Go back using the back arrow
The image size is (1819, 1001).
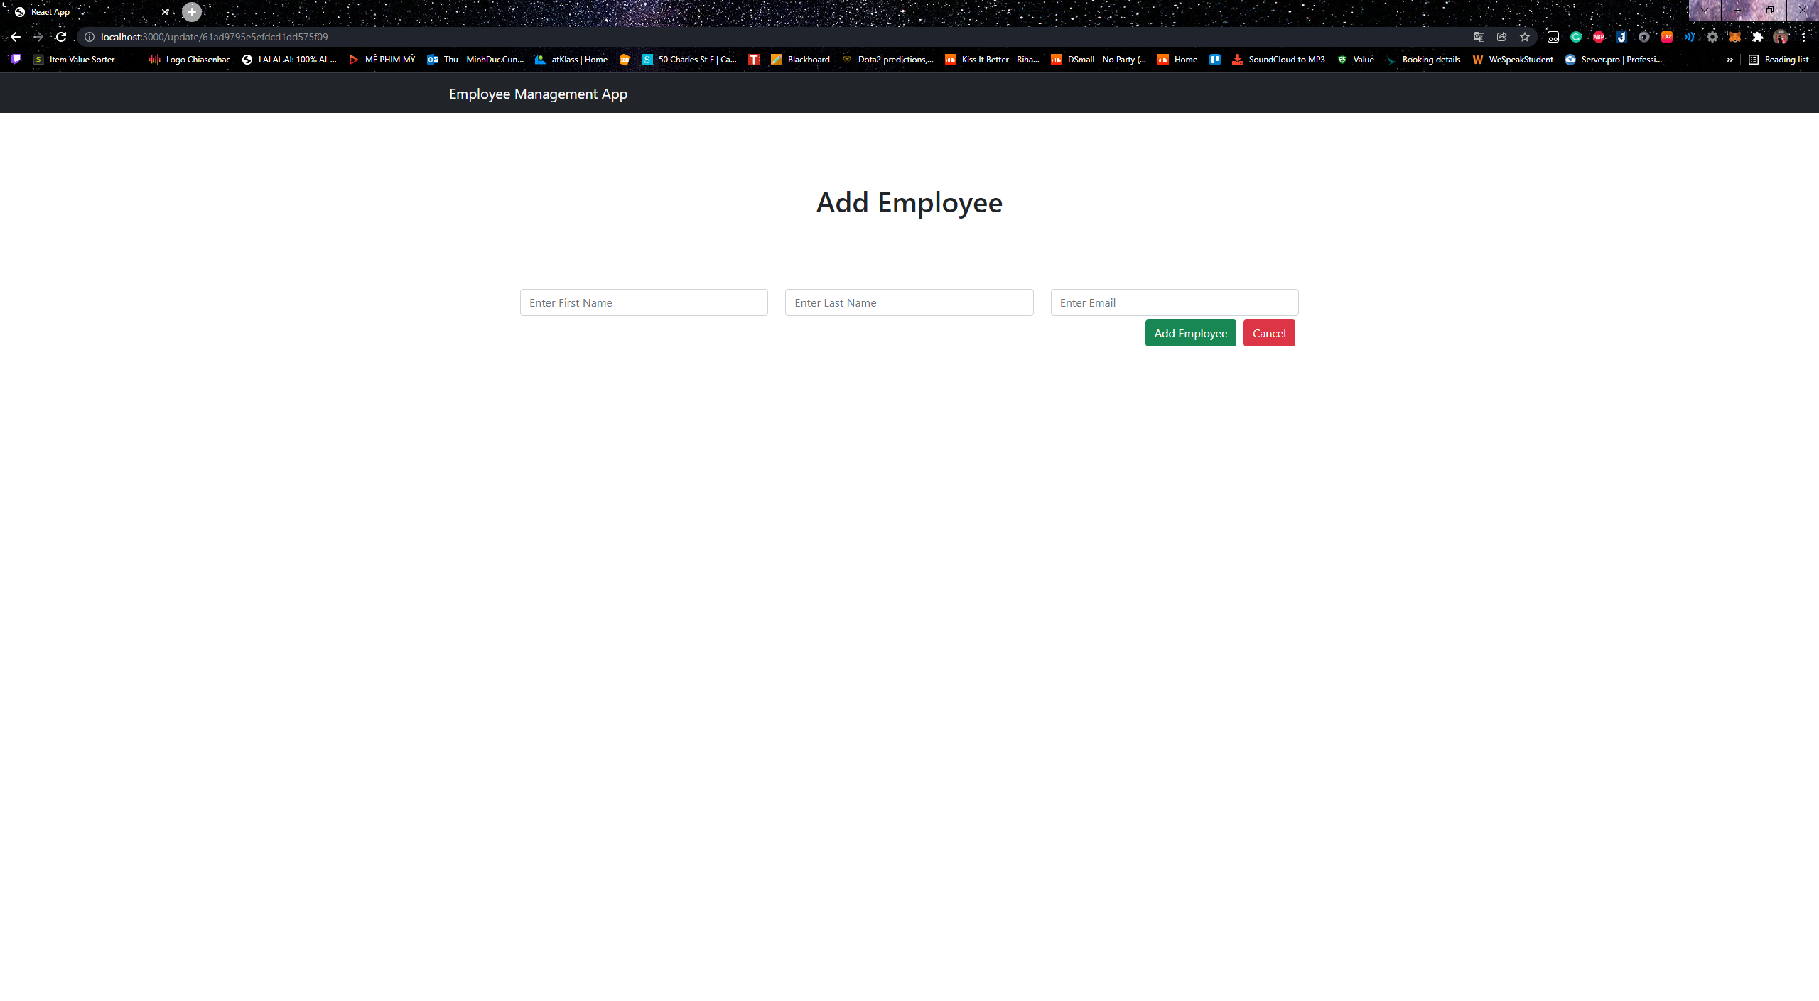tap(14, 37)
